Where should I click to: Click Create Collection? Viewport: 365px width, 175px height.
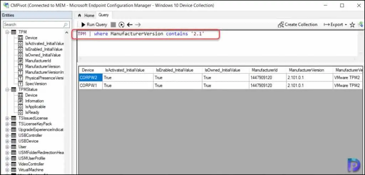298,25
